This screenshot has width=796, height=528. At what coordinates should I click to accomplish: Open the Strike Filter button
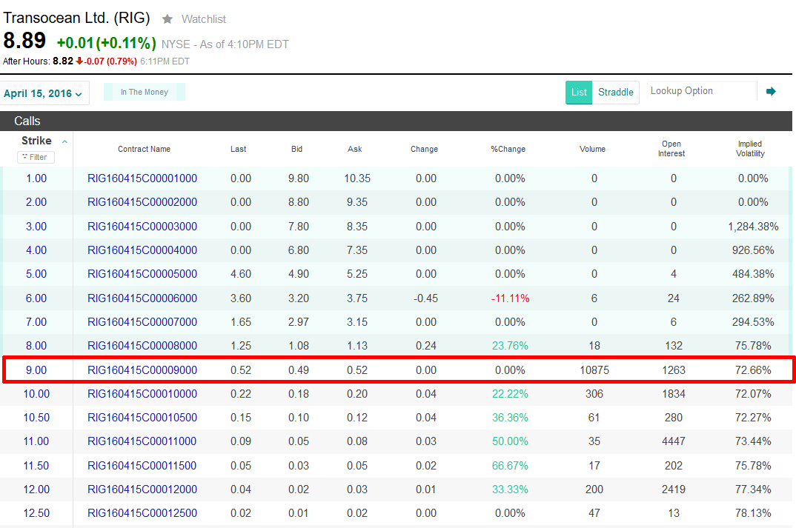coord(36,157)
